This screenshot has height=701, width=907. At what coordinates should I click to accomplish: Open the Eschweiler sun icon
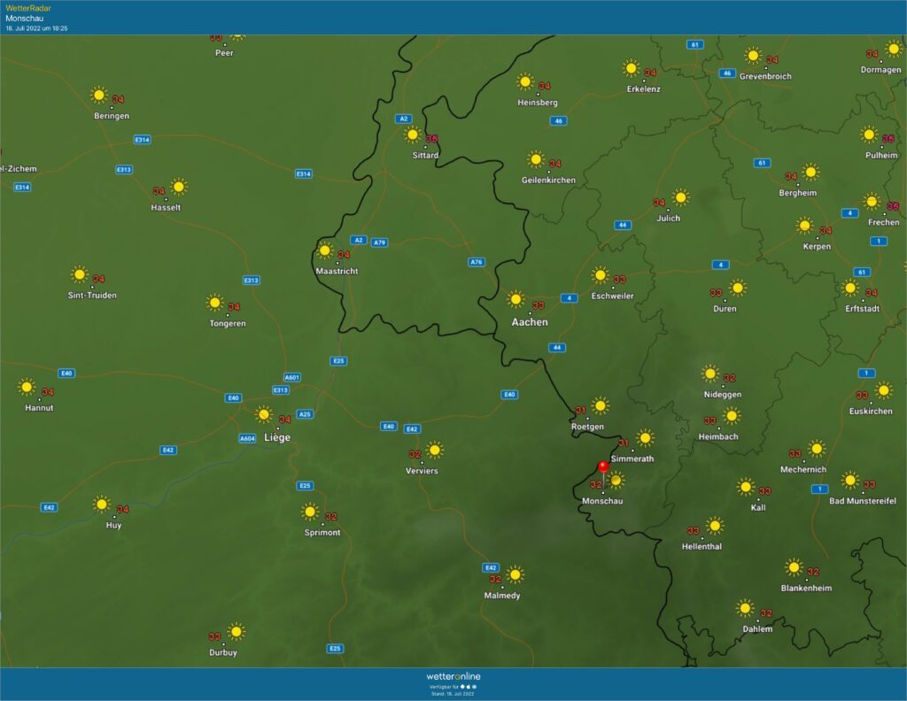point(601,275)
